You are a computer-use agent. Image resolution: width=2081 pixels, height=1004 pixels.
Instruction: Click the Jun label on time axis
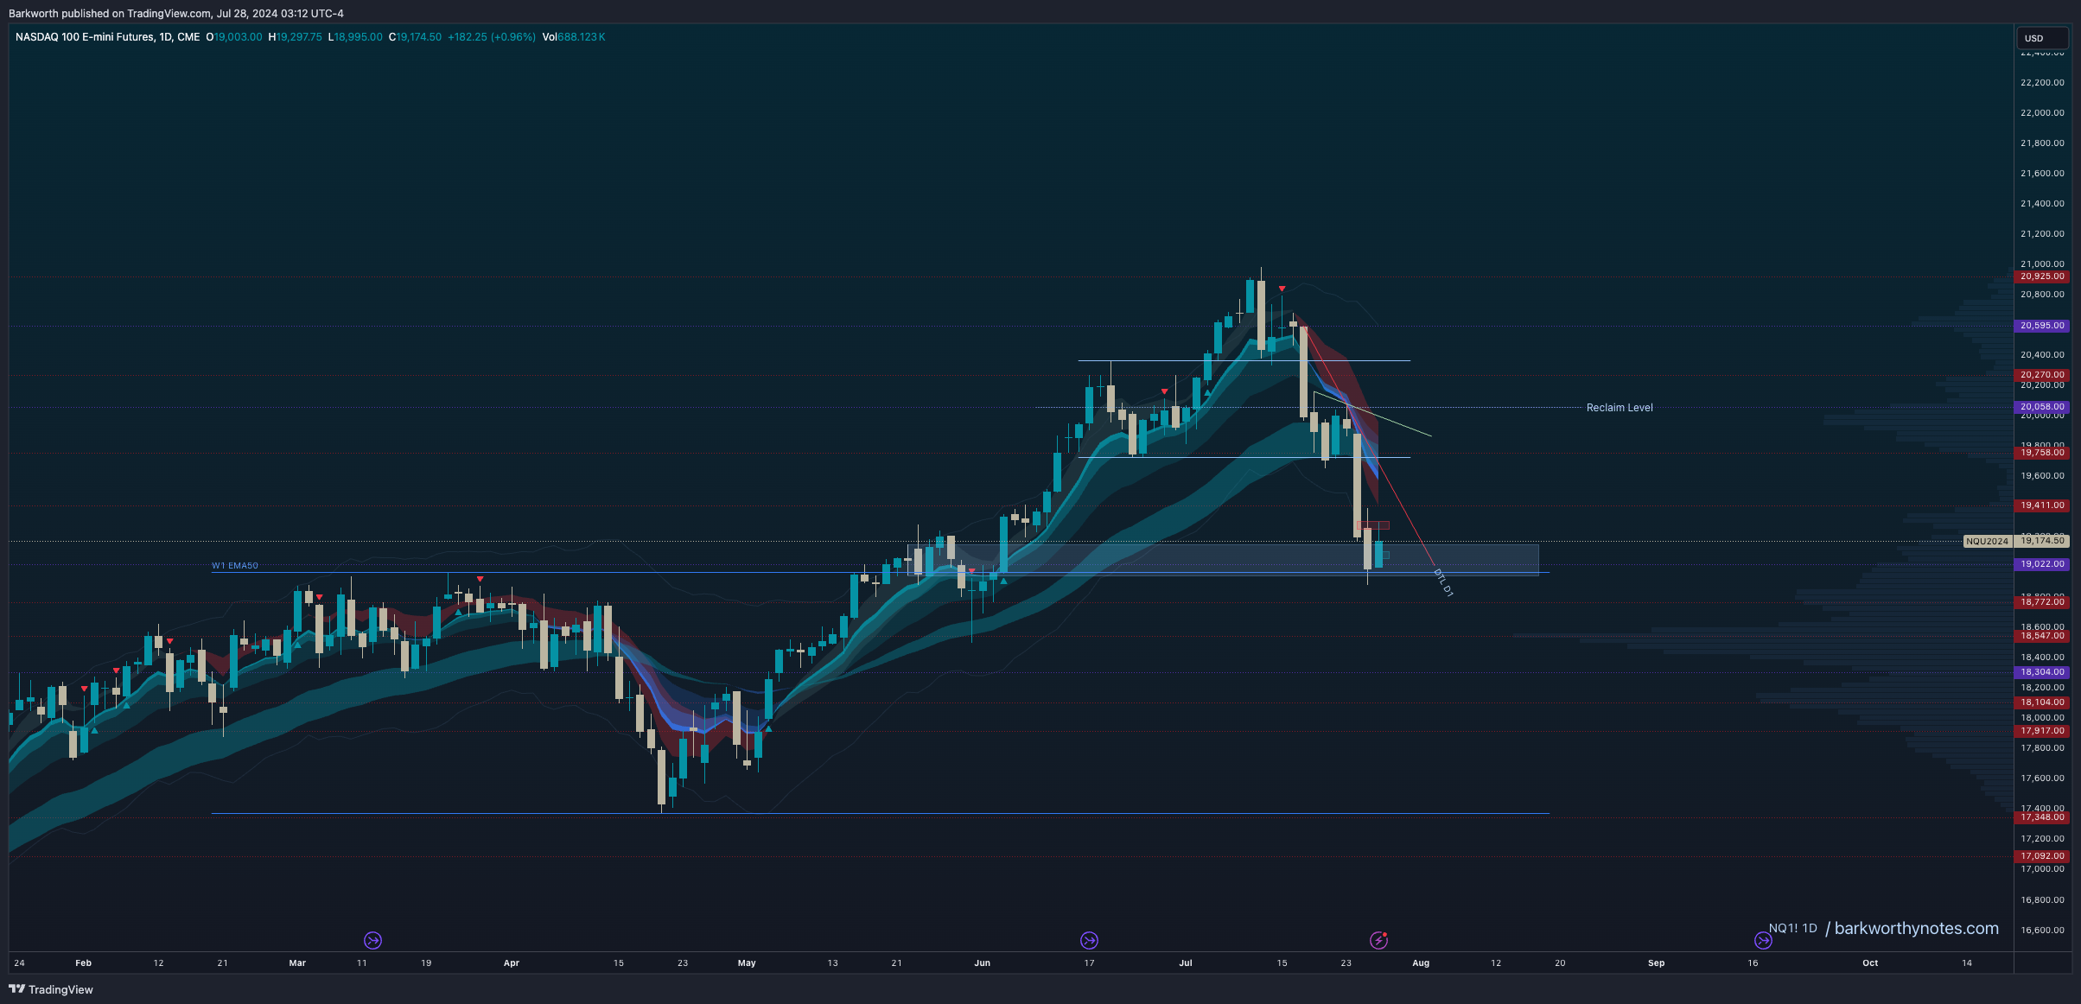982,963
